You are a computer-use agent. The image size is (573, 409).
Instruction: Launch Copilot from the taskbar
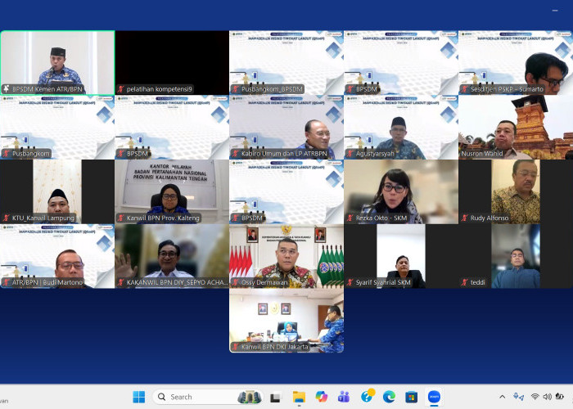coord(321,397)
